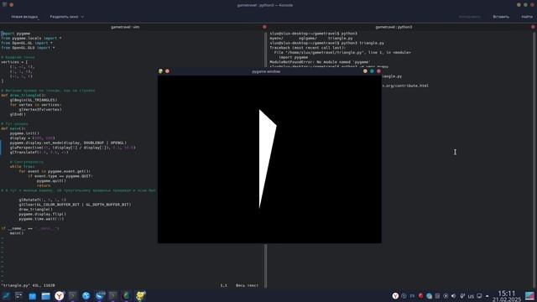Click the 'main()' line at the file end
Image resolution: width=537 pixels, height=302 pixels.
click(17, 233)
